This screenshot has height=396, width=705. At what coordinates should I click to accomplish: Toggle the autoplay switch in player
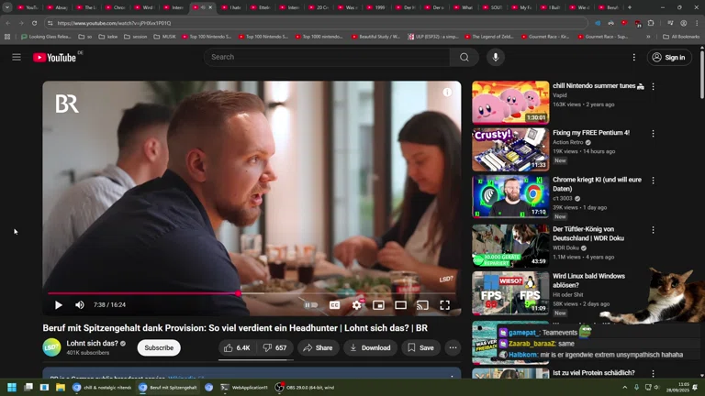[311, 305]
